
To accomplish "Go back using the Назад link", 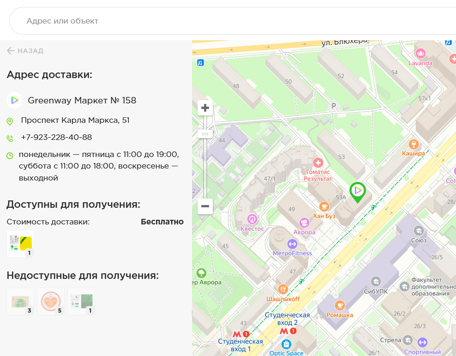I will [x=25, y=51].
